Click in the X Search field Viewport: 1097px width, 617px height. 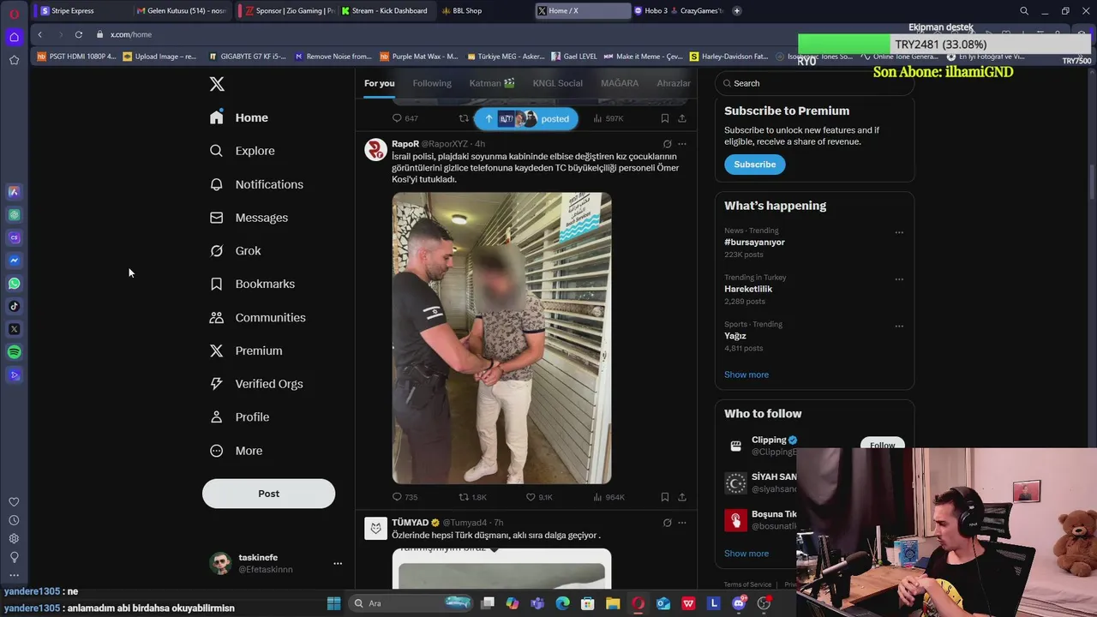pos(814,83)
